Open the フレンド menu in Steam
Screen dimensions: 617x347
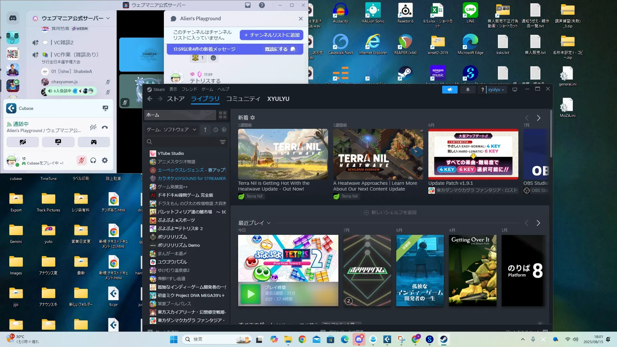[189, 89]
